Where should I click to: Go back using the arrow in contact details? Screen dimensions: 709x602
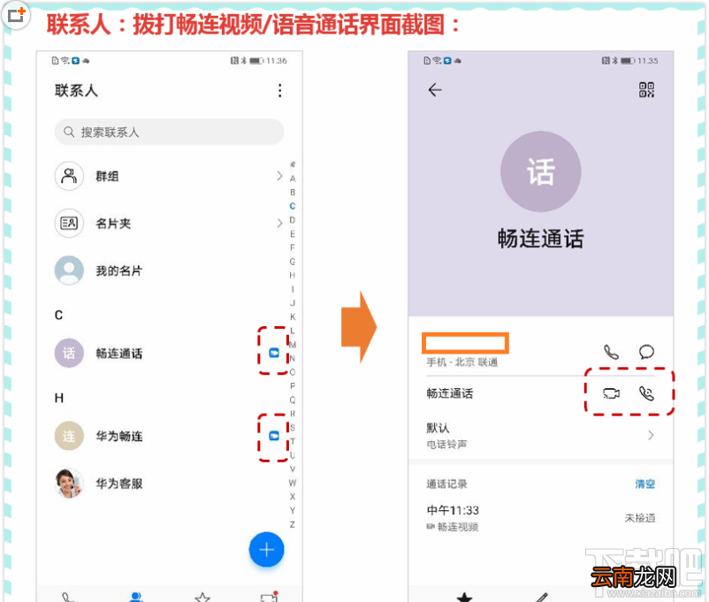tap(435, 89)
